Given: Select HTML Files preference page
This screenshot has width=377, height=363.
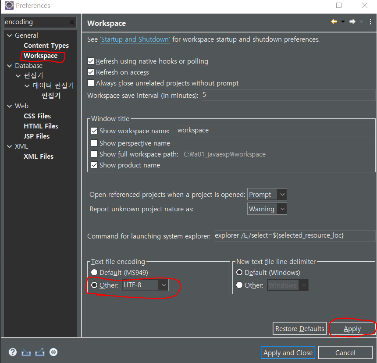Looking at the screenshot, I should click(41, 126).
